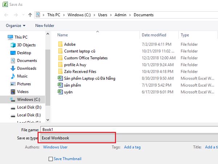Click the document icon in address bar

coord(38,15)
